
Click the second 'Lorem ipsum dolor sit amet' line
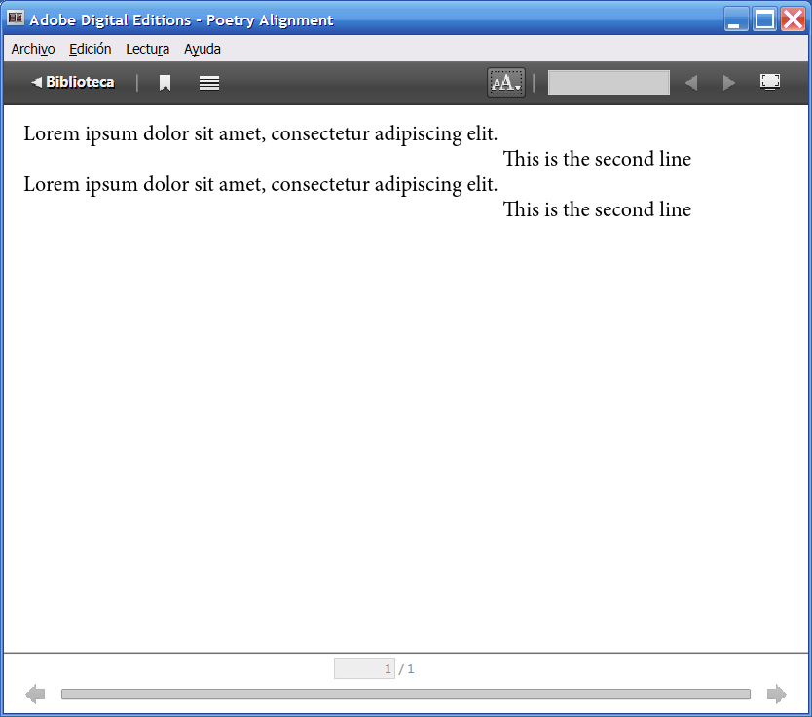(x=261, y=184)
